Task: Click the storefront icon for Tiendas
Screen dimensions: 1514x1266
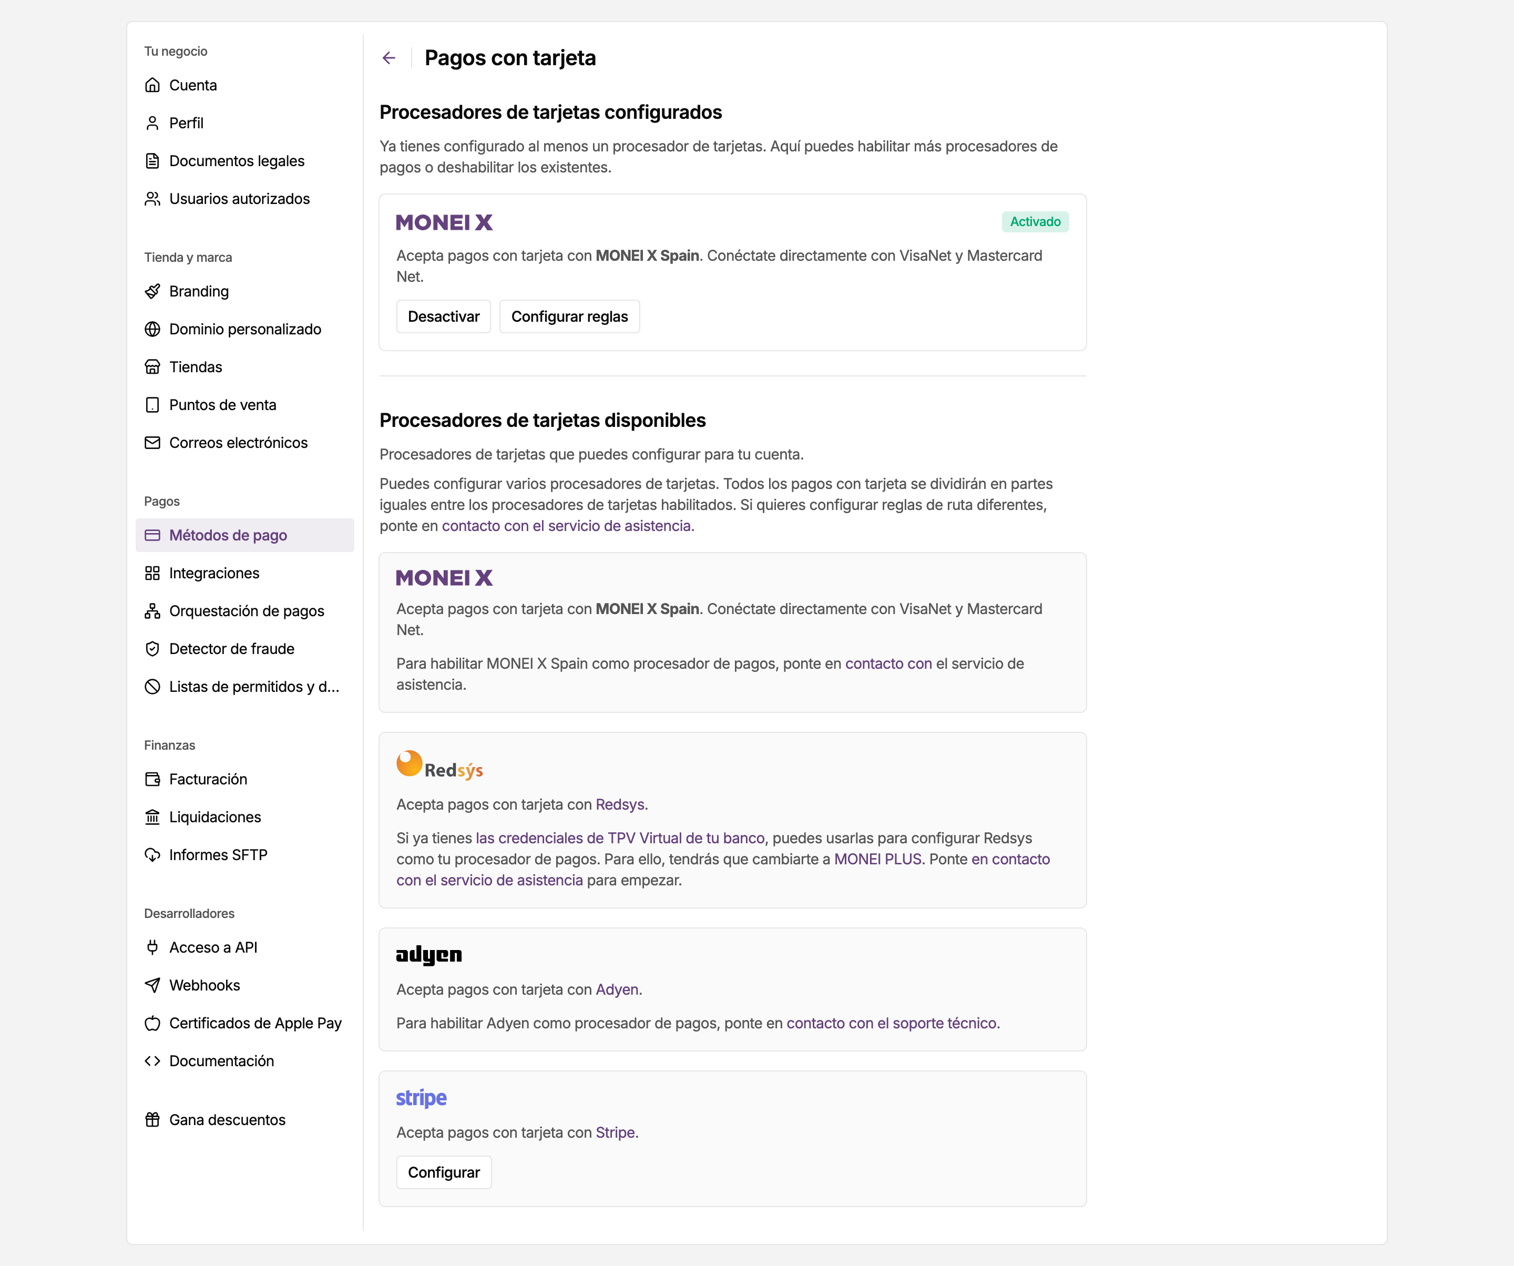Action: (x=152, y=367)
